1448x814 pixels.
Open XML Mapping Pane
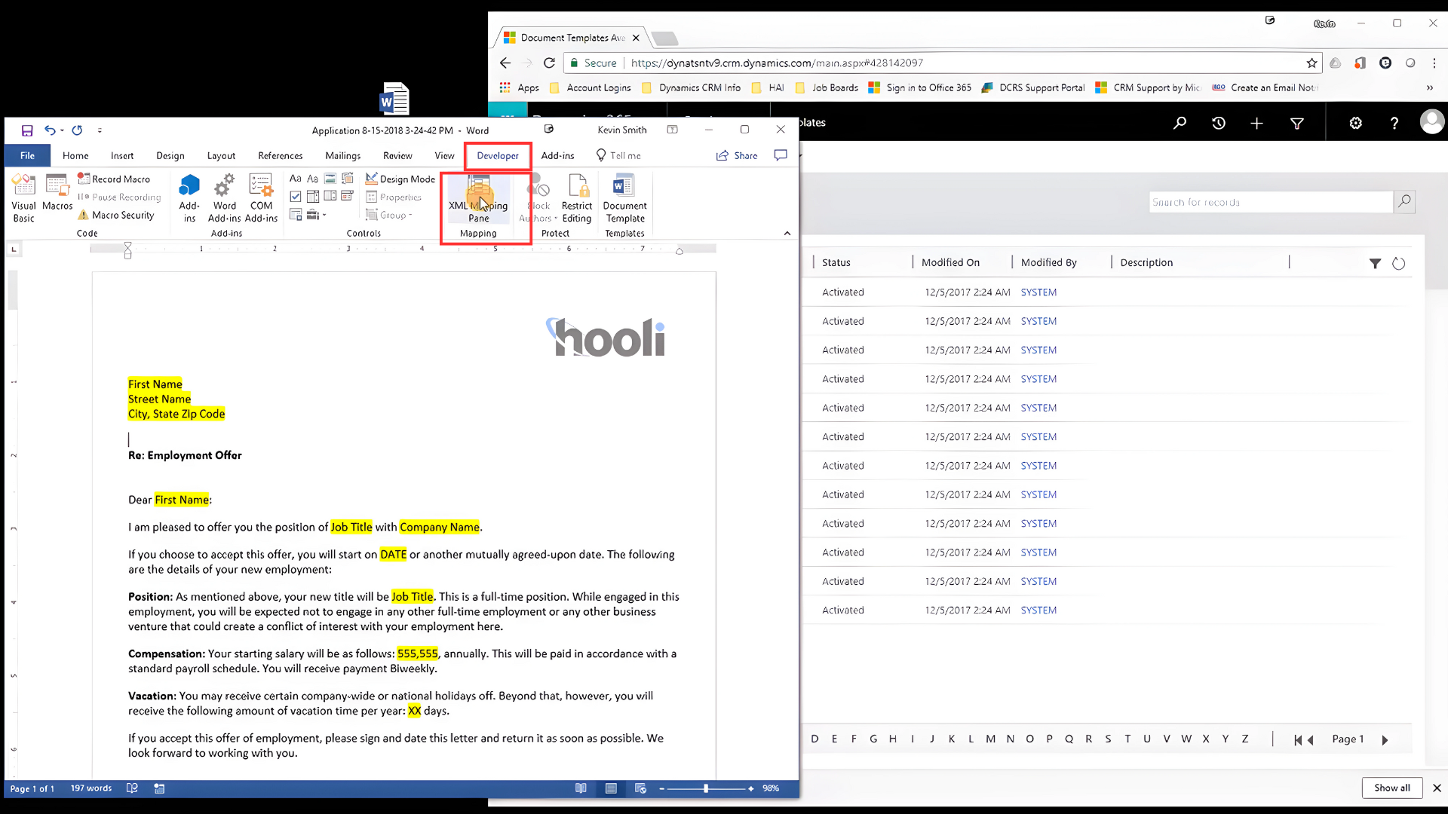pyautogui.click(x=478, y=198)
